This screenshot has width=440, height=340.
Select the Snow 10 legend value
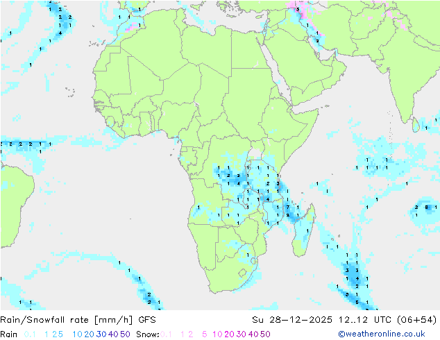[x=217, y=334]
